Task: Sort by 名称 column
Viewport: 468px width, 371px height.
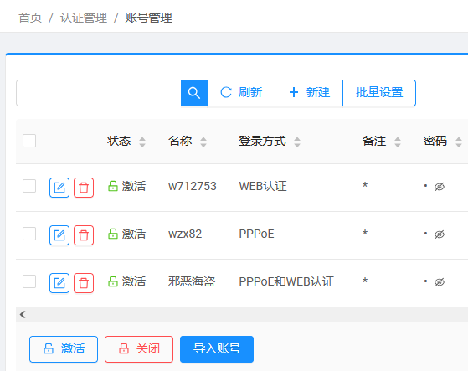Action: pos(203,142)
